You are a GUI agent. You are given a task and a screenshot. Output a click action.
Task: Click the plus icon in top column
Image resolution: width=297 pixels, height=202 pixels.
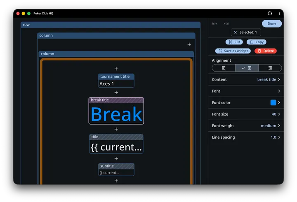pyautogui.click(x=189, y=44)
